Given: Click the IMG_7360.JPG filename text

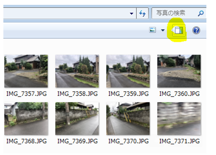Looking at the screenshot, I should 179,94.
